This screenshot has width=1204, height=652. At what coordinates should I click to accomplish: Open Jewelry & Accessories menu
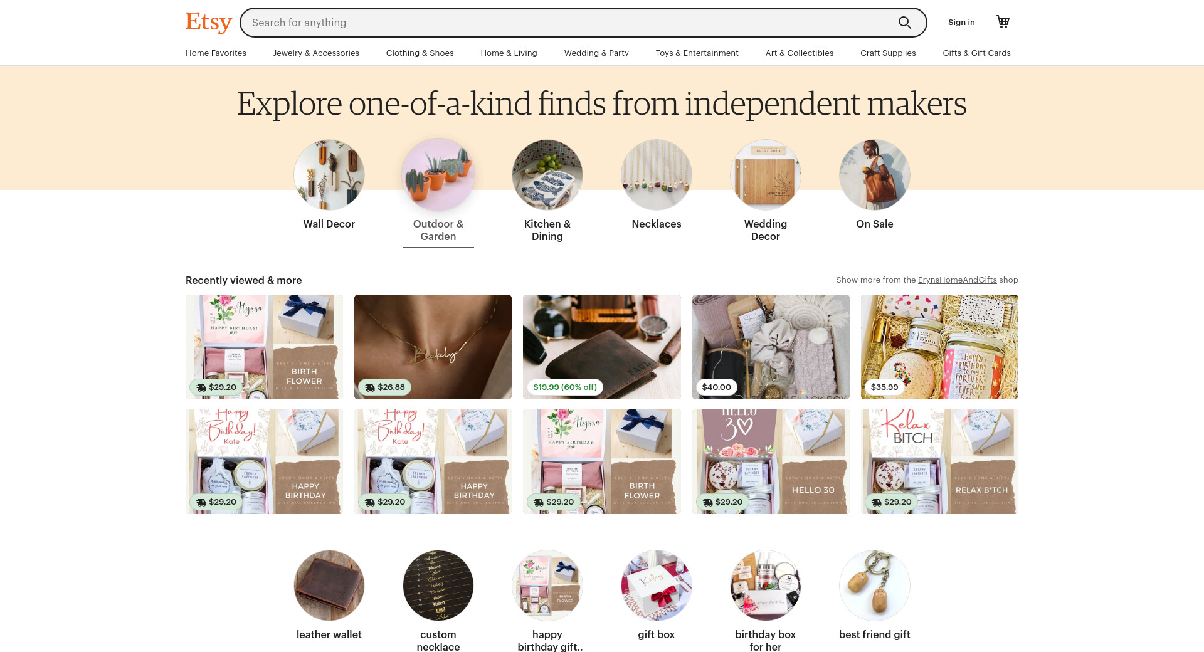316,53
